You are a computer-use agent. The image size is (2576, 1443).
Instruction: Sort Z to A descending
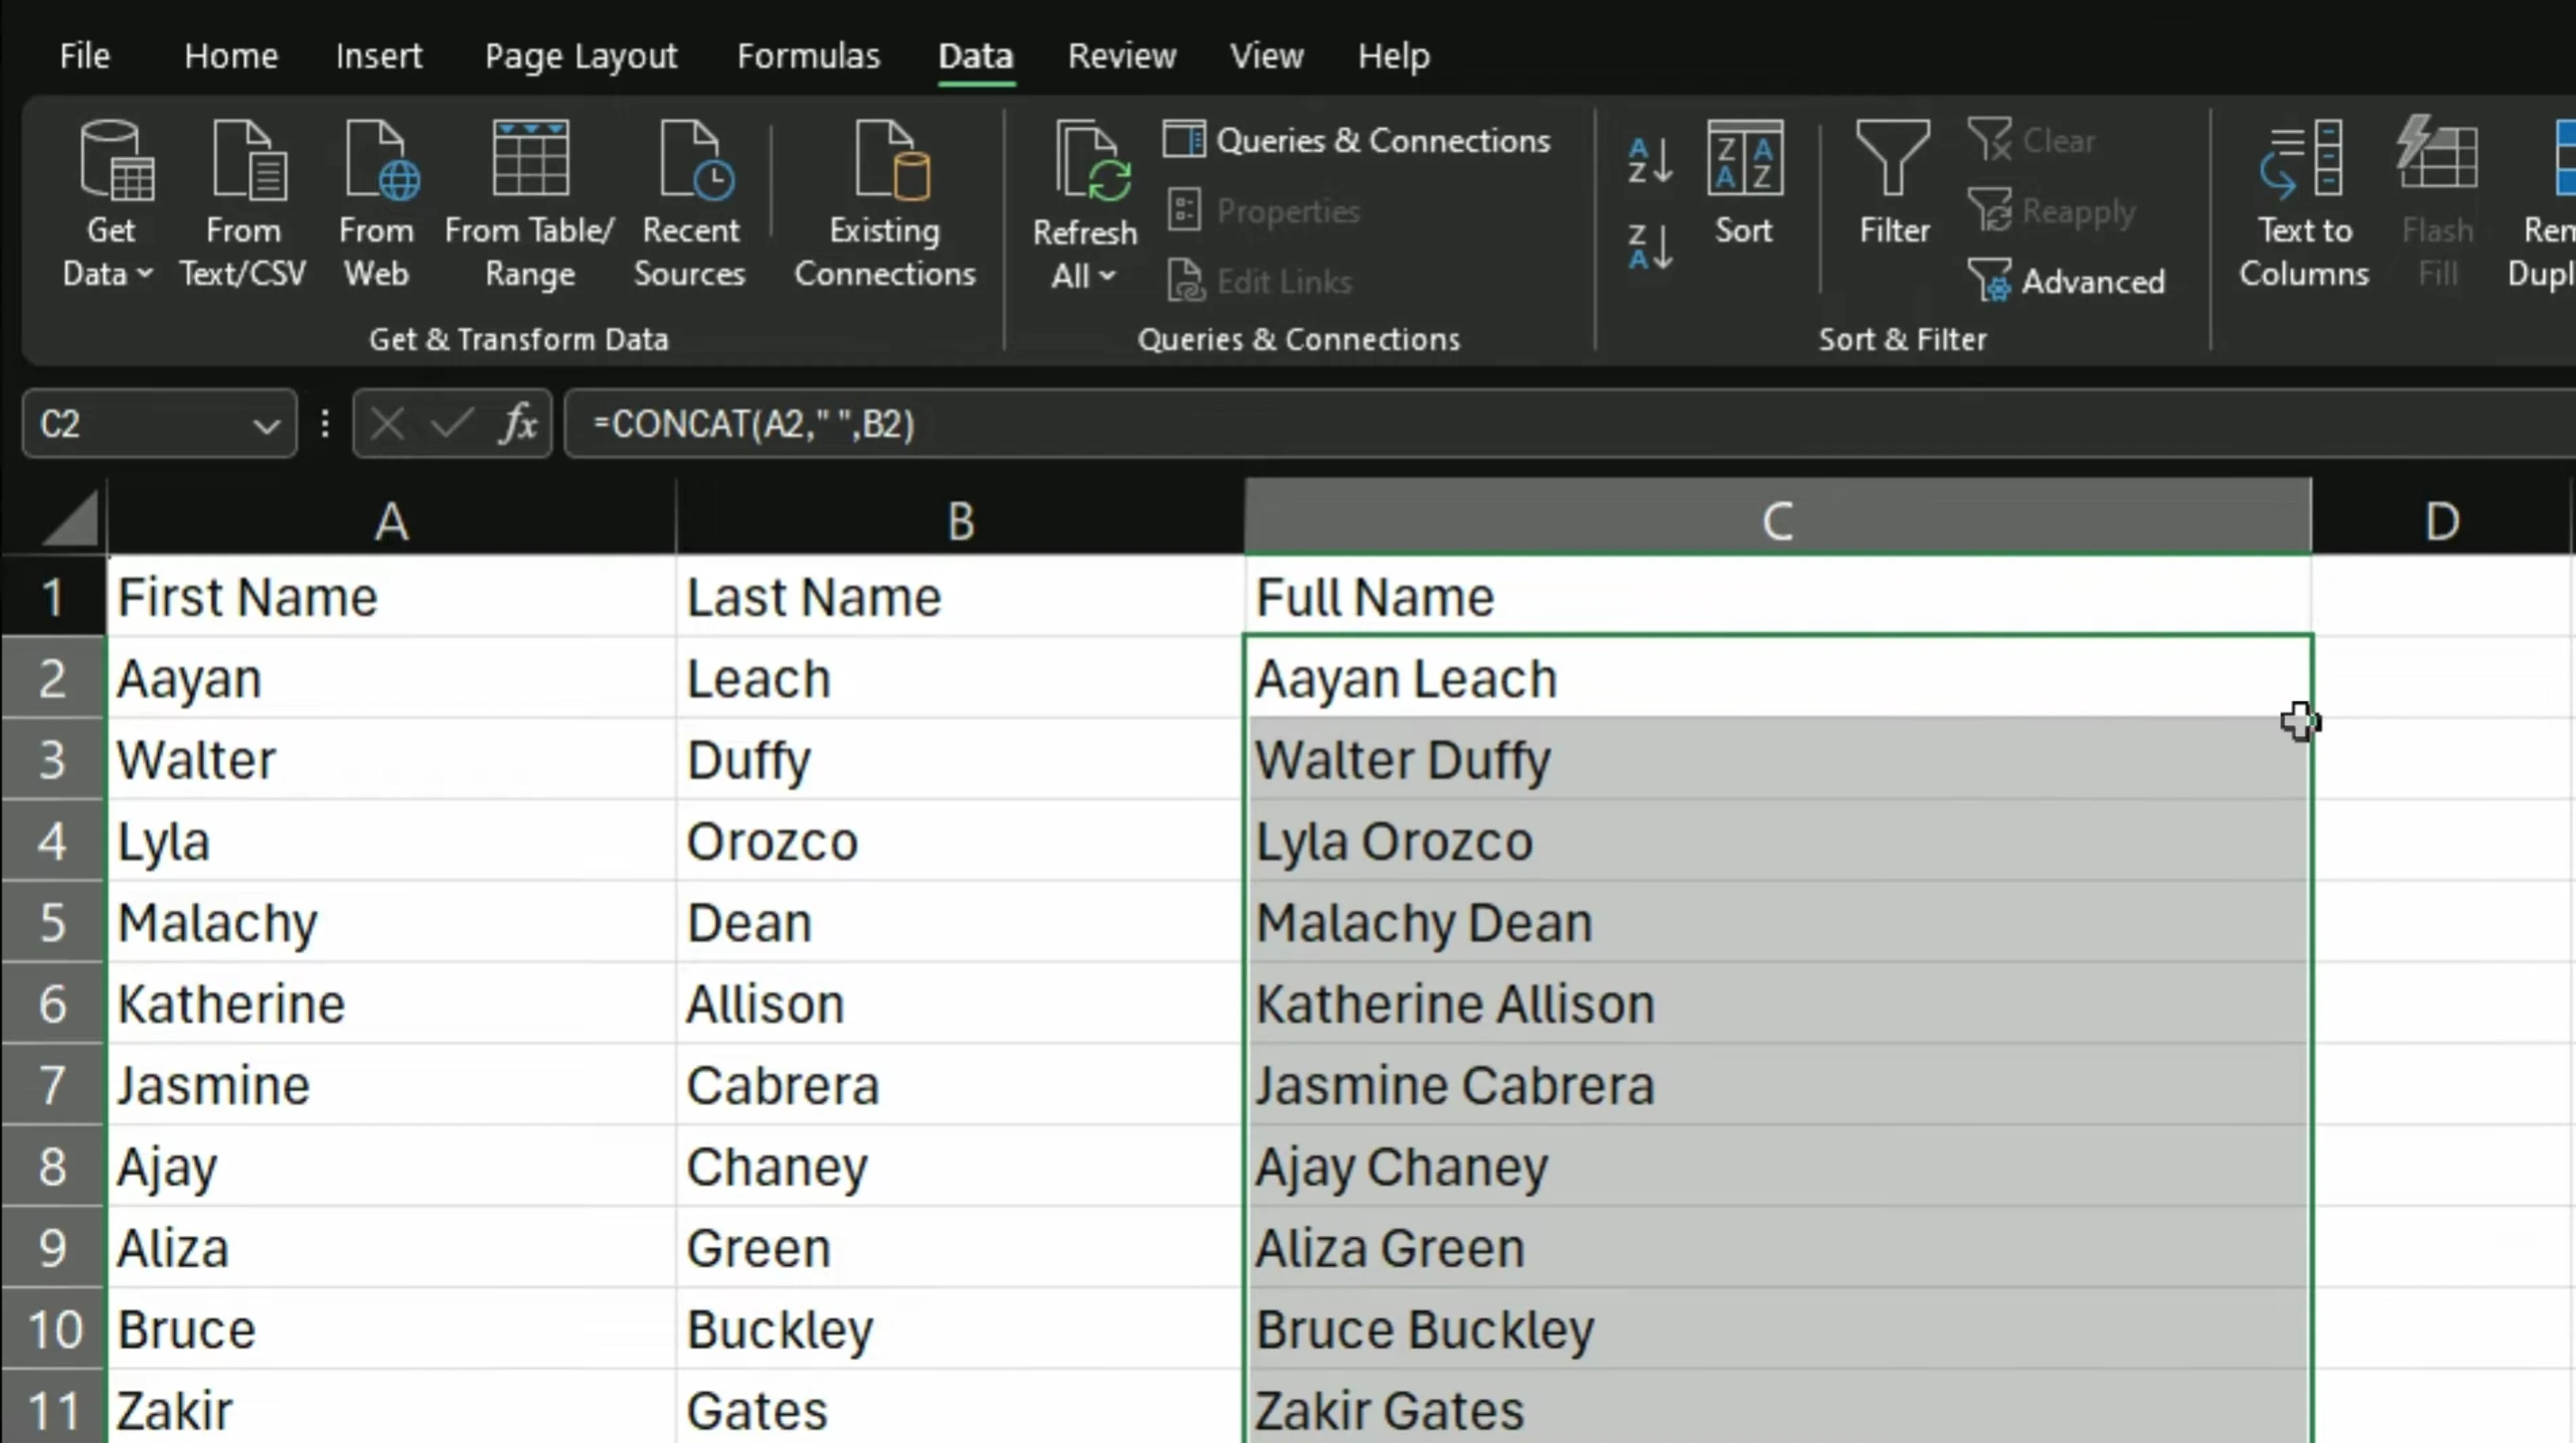click(x=1650, y=247)
